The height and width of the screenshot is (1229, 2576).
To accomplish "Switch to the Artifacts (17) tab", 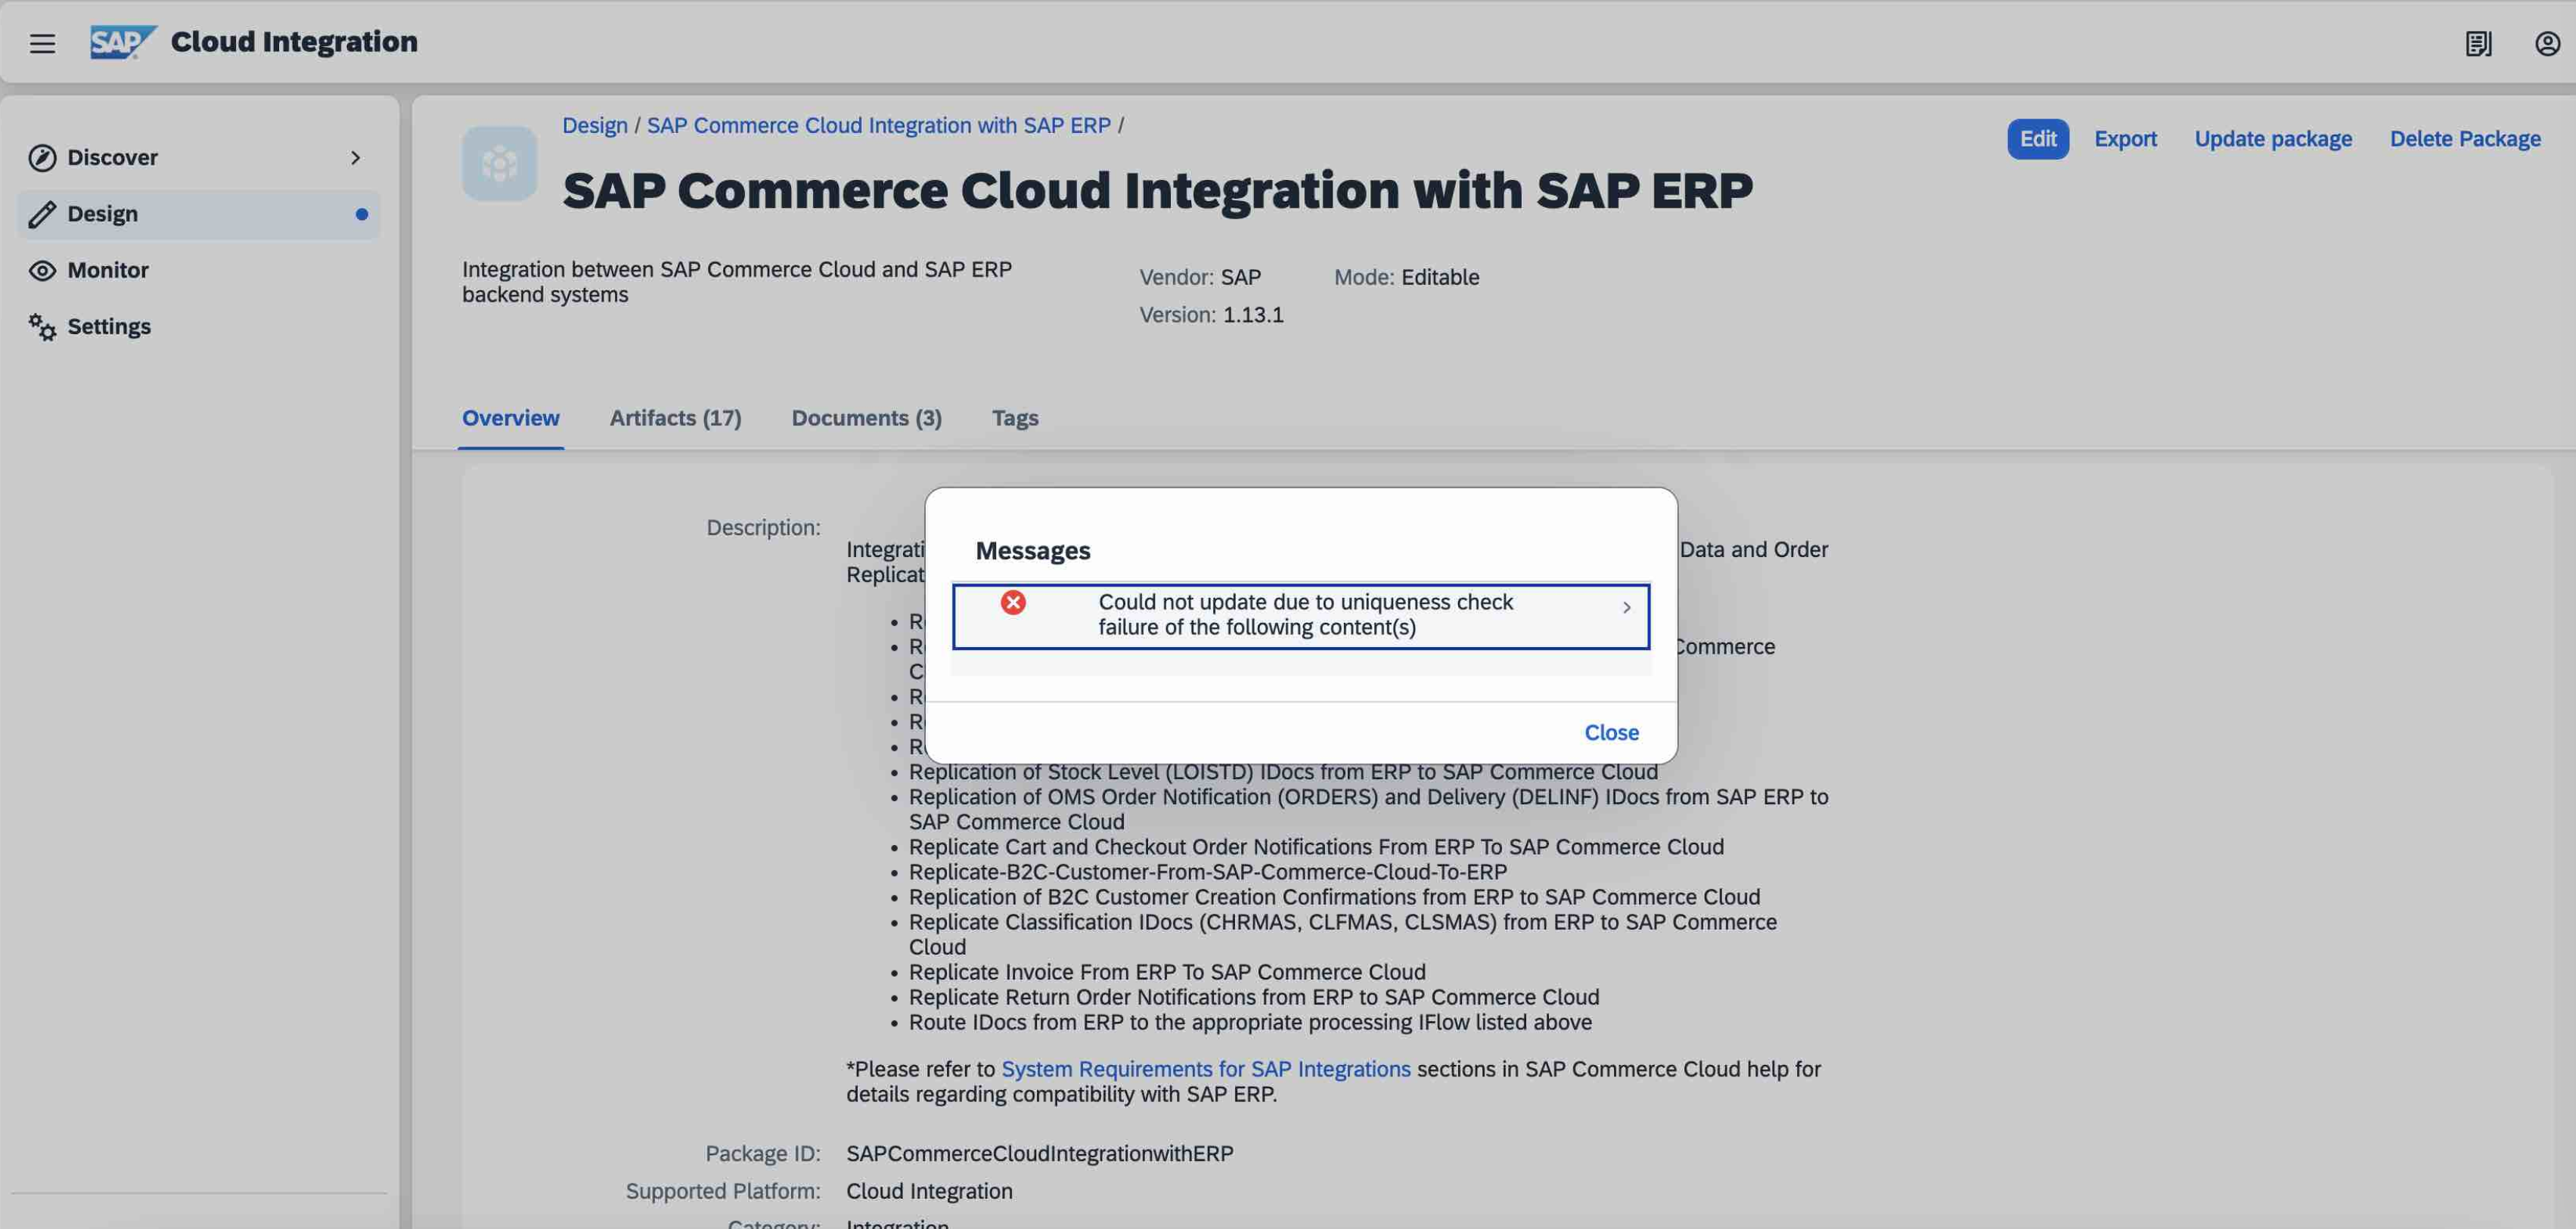I will tap(675, 418).
